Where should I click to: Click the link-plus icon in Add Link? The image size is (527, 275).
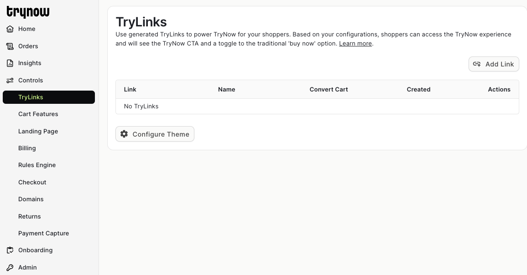coord(477,64)
